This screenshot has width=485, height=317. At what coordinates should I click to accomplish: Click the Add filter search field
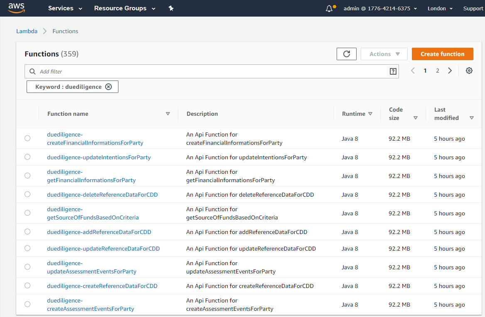(x=212, y=71)
